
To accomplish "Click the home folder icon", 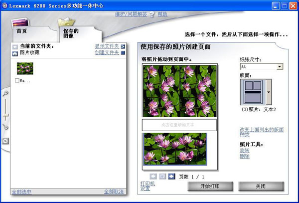I will pyautogui.click(x=15, y=52).
